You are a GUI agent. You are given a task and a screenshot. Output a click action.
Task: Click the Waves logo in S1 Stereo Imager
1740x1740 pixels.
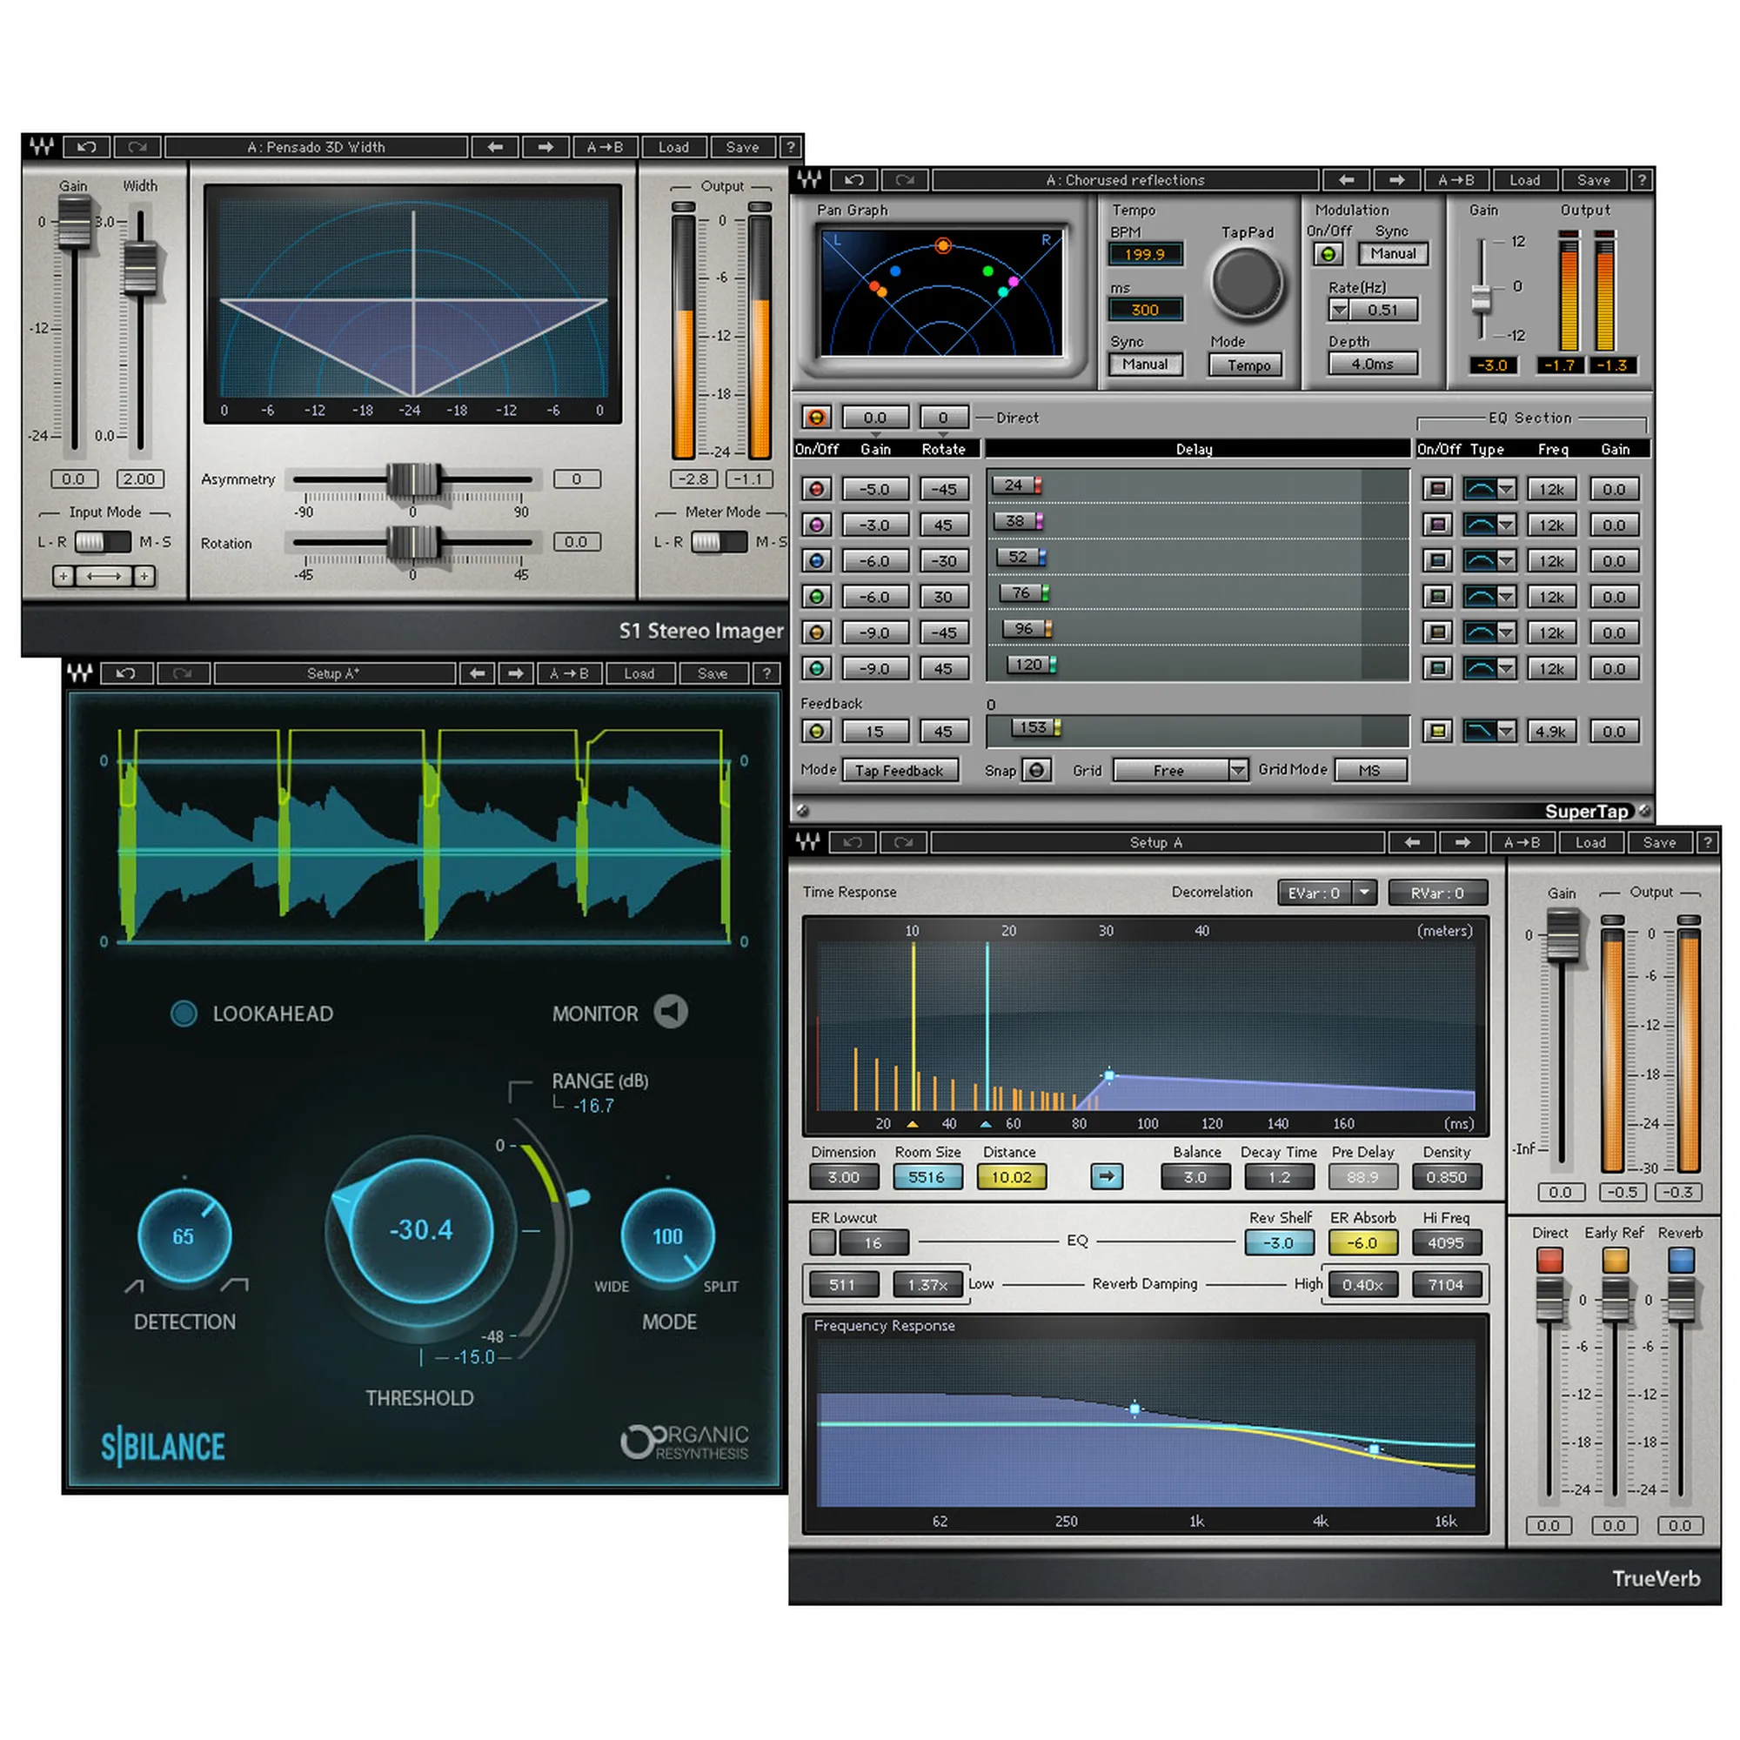tap(42, 146)
